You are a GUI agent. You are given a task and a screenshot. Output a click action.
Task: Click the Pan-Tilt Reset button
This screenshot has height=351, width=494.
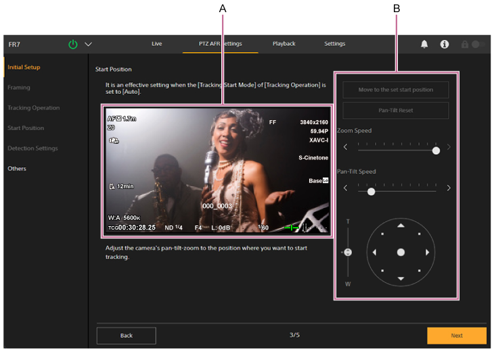pyautogui.click(x=395, y=110)
